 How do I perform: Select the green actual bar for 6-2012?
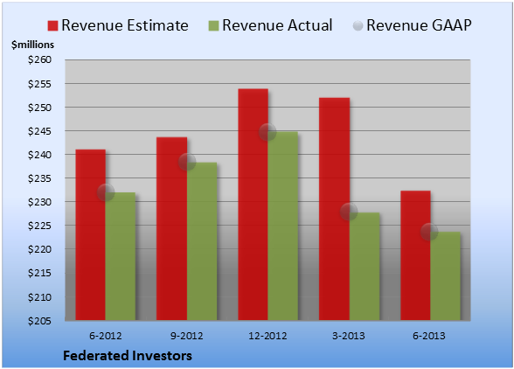[121, 256]
